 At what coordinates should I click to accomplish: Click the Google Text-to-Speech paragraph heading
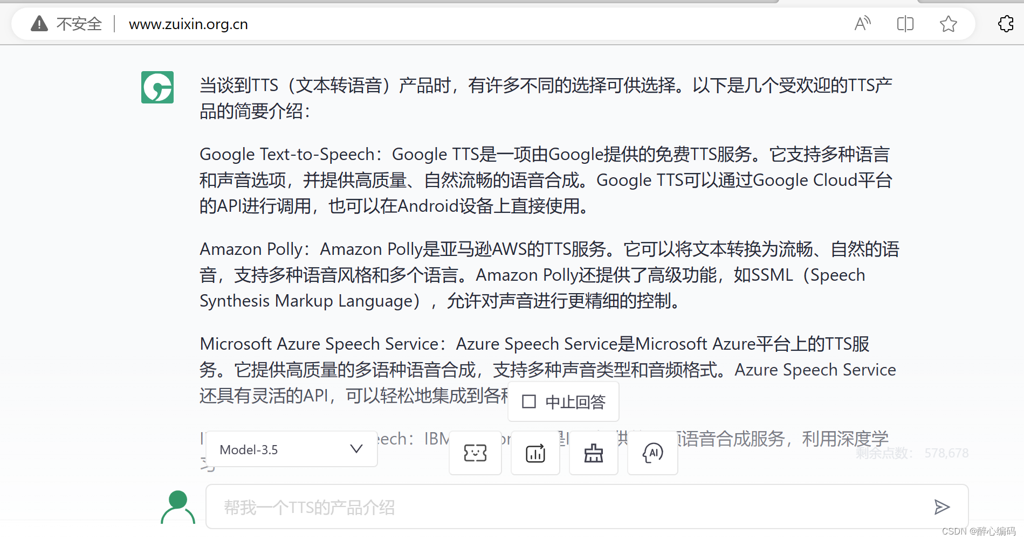(x=287, y=155)
